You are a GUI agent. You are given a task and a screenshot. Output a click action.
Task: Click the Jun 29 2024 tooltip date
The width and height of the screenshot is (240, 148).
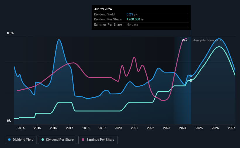coord(103,9)
